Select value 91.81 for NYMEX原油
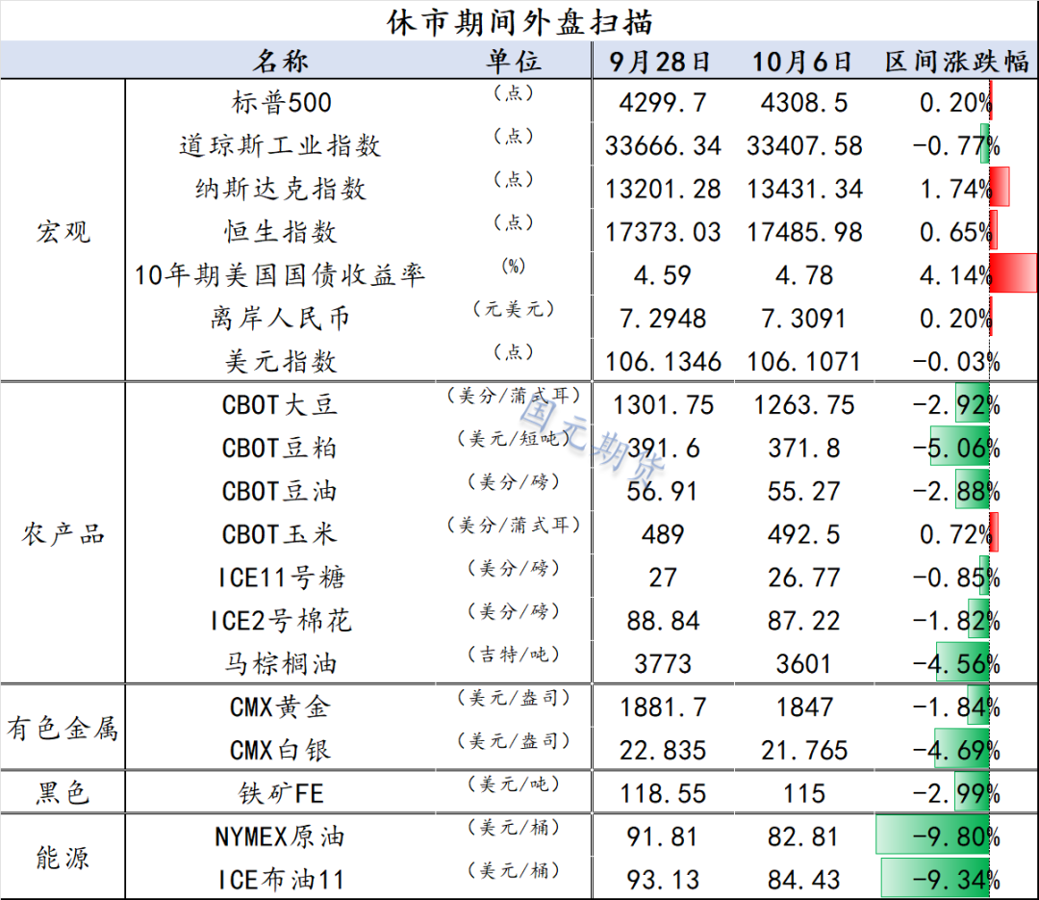The height and width of the screenshot is (900, 1039). [x=663, y=836]
